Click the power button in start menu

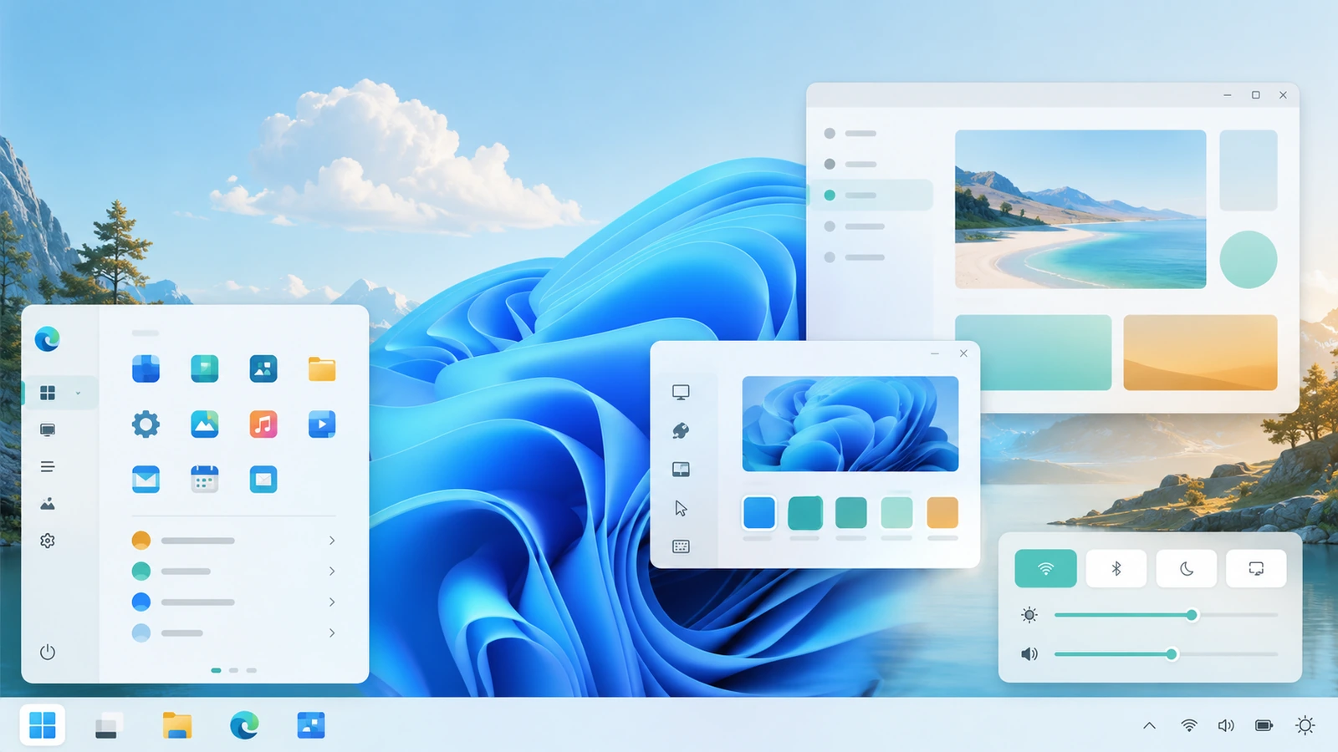[x=48, y=652]
